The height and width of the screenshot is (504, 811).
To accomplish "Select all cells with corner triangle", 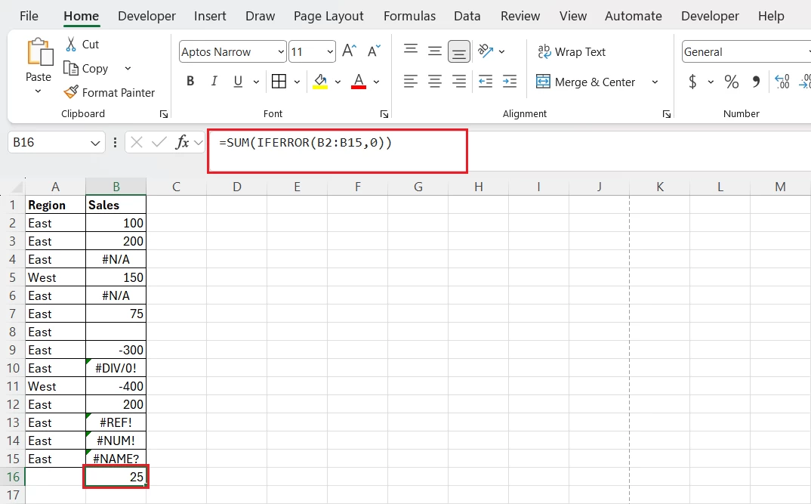I will (17, 187).
